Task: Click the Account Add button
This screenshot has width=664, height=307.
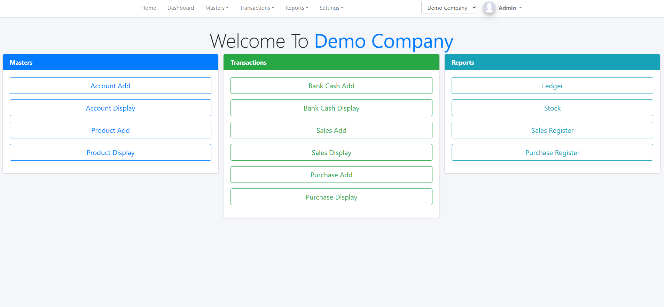Action: [x=110, y=86]
